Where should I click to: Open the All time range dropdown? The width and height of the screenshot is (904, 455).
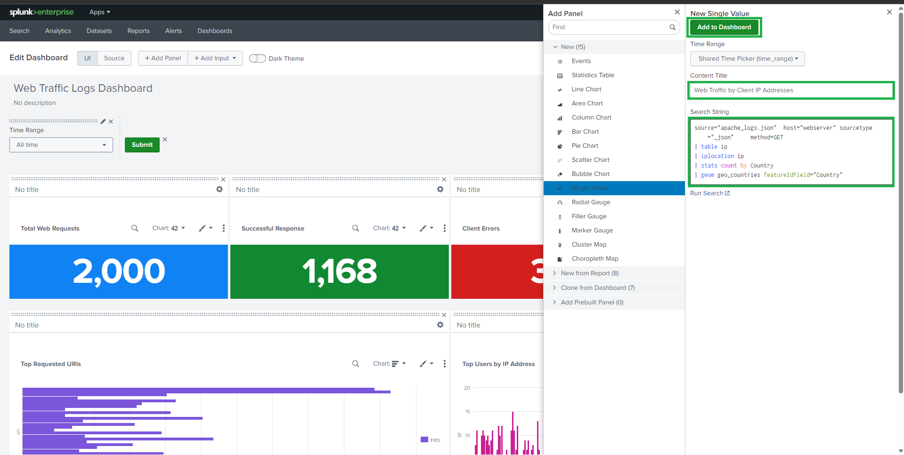click(61, 145)
